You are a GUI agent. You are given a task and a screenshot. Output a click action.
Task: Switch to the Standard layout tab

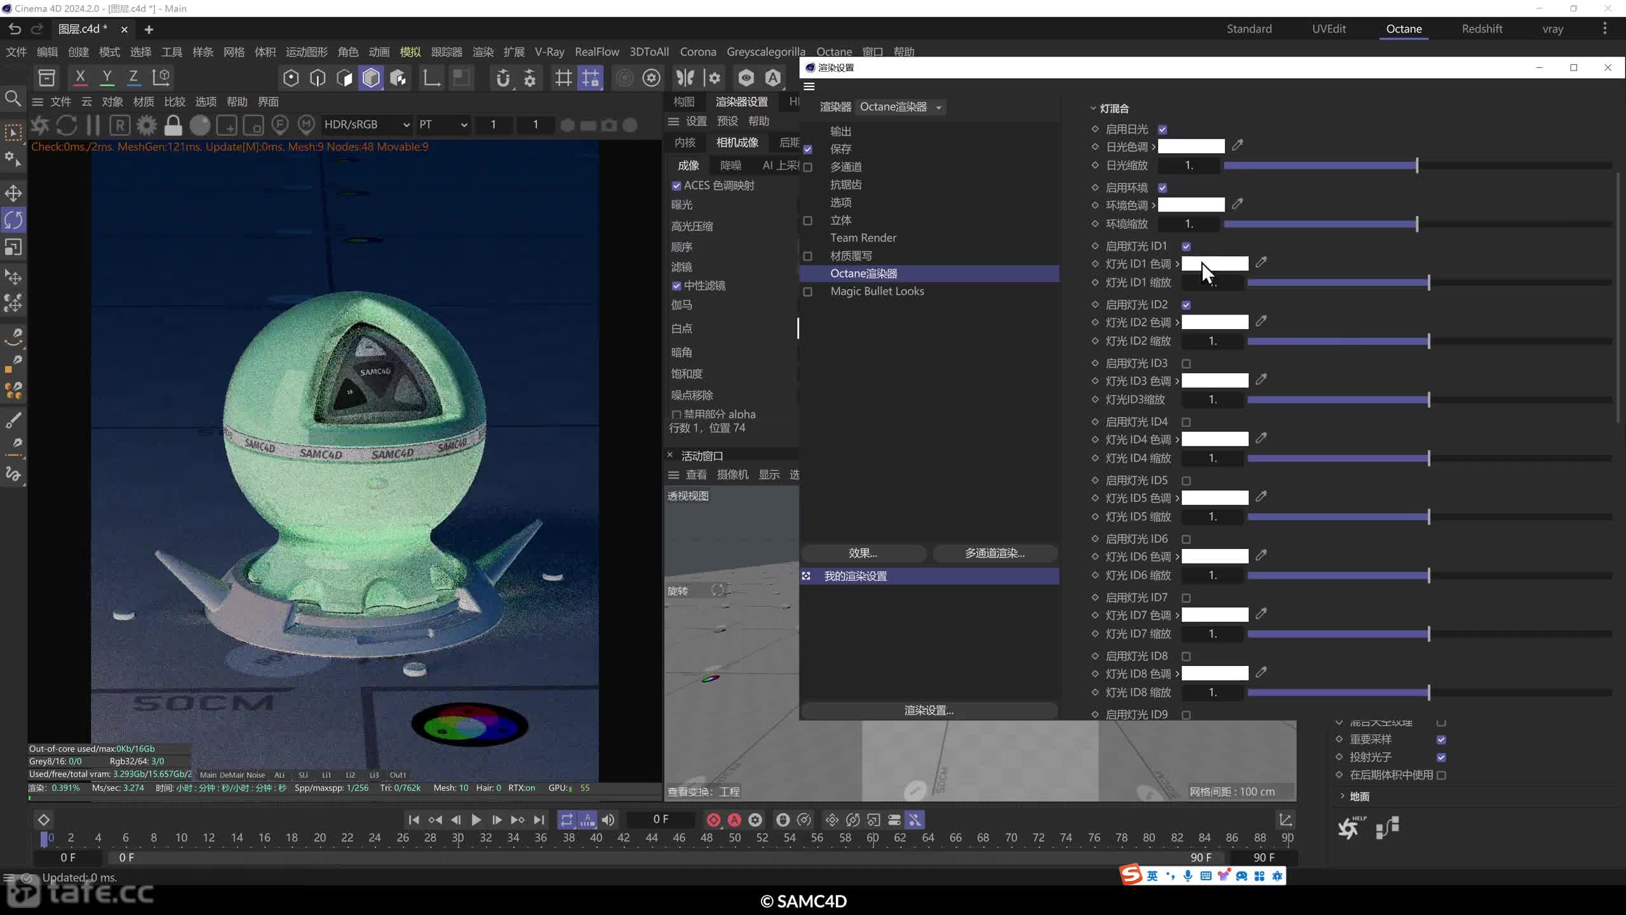pos(1249,29)
